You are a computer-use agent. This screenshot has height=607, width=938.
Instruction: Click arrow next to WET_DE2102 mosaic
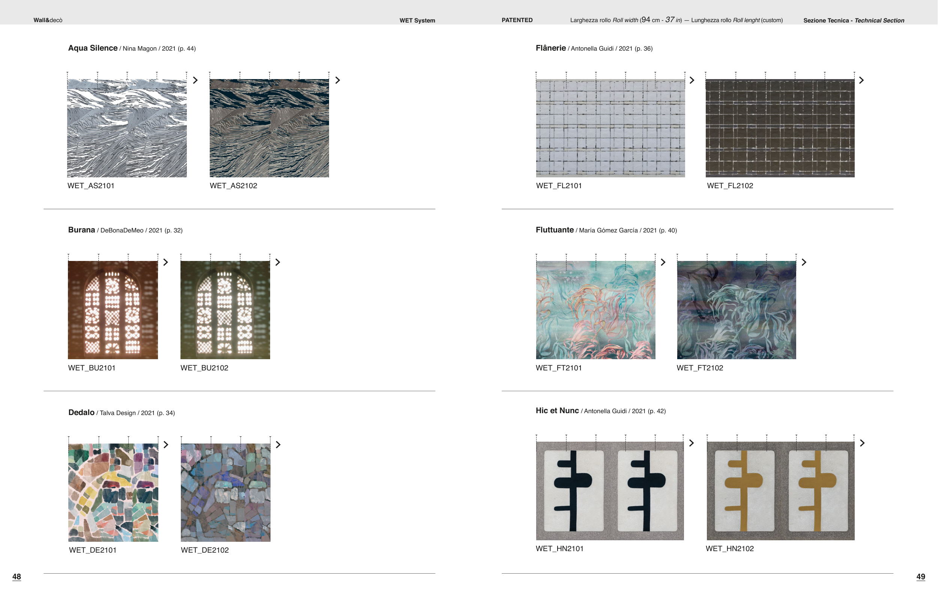click(x=278, y=445)
